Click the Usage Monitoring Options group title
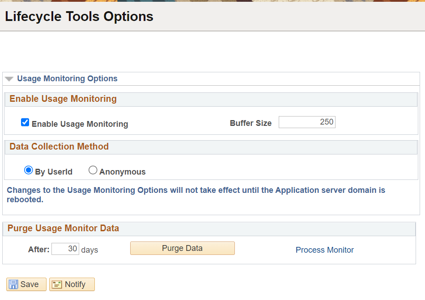Image resolution: width=425 pixels, height=300 pixels. click(67, 79)
